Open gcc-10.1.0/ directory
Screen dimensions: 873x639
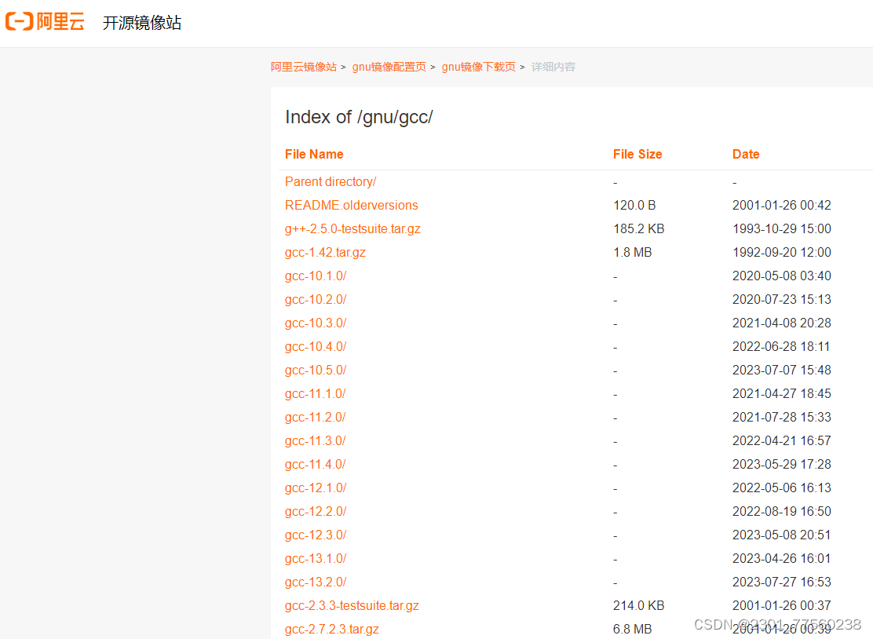point(316,276)
